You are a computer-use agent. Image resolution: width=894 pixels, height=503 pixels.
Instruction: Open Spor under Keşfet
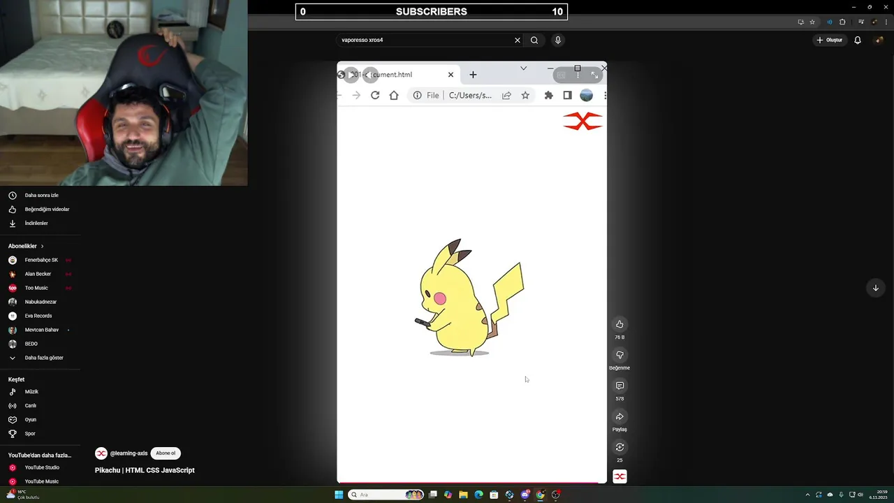click(41, 434)
